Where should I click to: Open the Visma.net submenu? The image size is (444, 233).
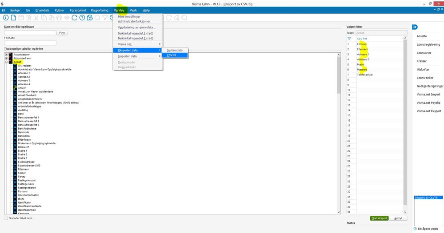coord(138,44)
